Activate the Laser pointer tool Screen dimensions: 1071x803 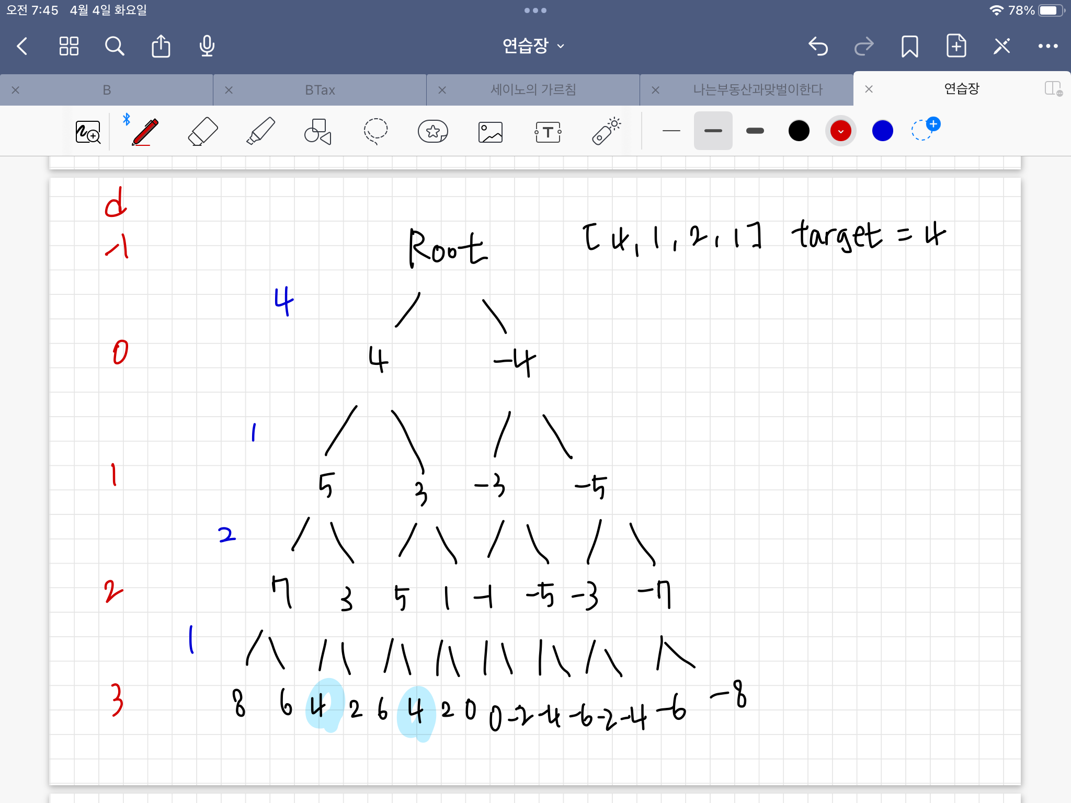[606, 131]
